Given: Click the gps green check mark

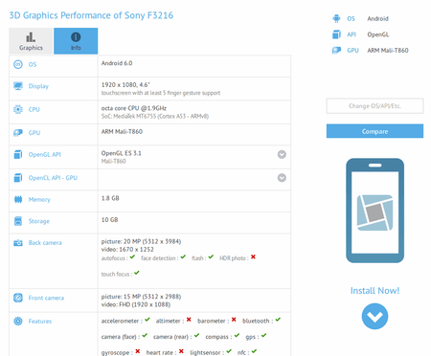Looking at the screenshot, I should pos(263,335).
